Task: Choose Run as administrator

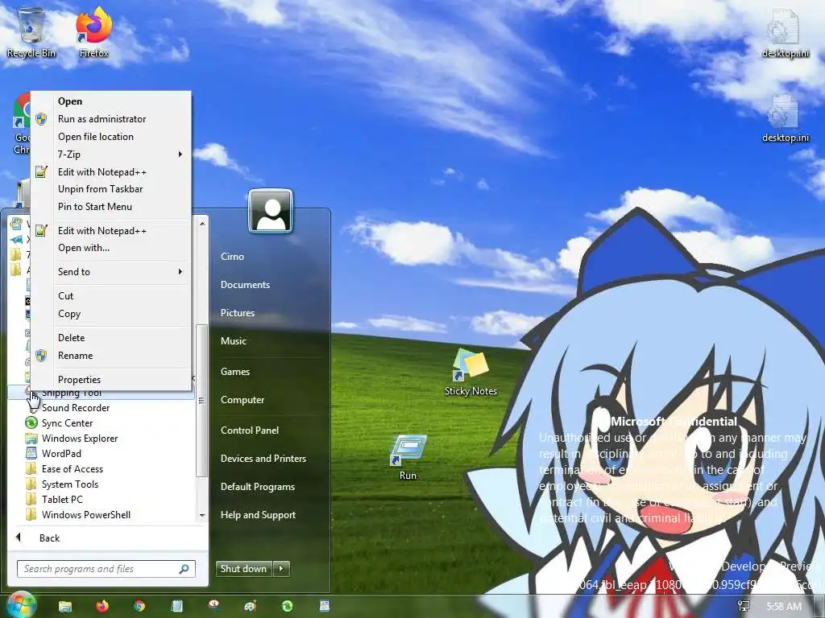Action: pyautogui.click(x=110, y=119)
